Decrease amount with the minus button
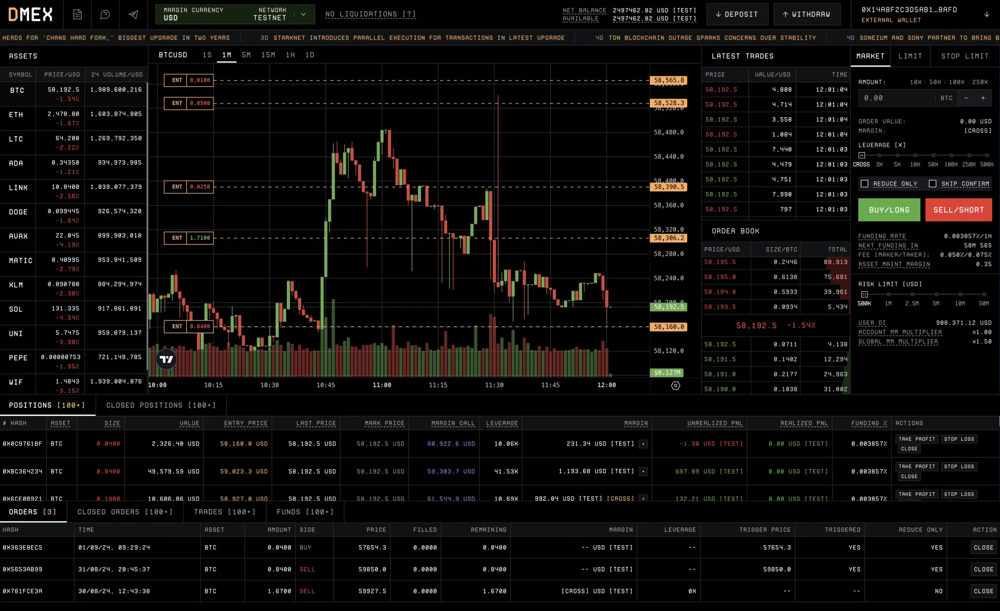 click(966, 98)
